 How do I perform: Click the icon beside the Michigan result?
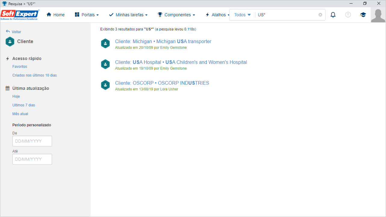click(105, 44)
